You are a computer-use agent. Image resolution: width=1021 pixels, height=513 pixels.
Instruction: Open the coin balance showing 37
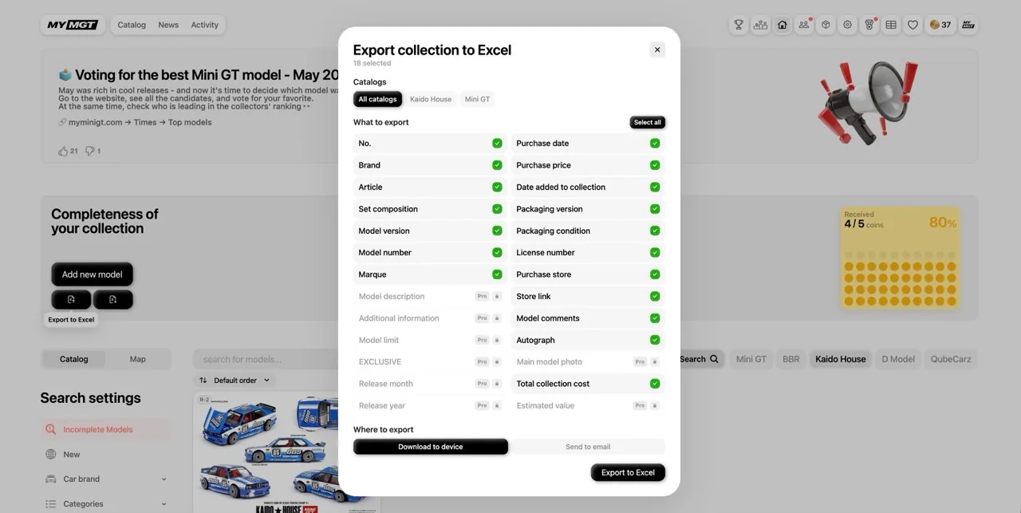(x=940, y=25)
